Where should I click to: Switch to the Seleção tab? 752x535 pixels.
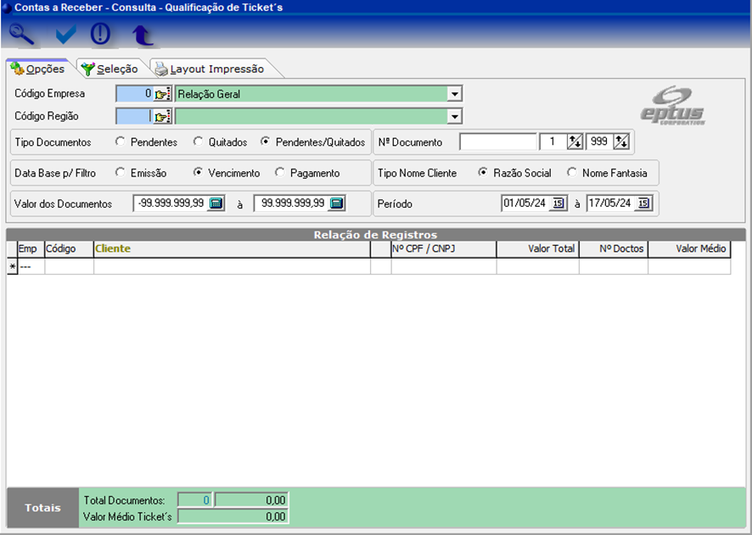[x=109, y=69]
